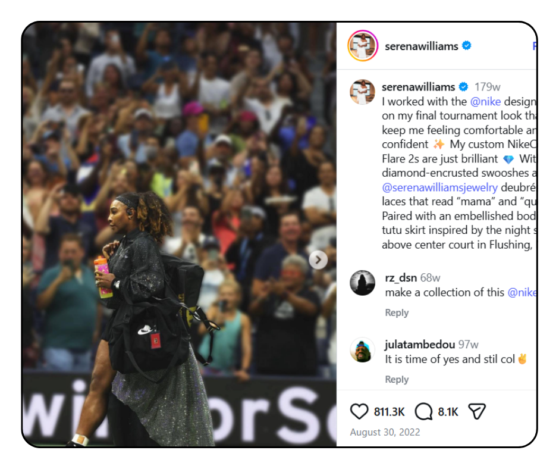Screen dimensions: 559x469
Task: Open julatambedou profile picture
Action: tap(363, 350)
